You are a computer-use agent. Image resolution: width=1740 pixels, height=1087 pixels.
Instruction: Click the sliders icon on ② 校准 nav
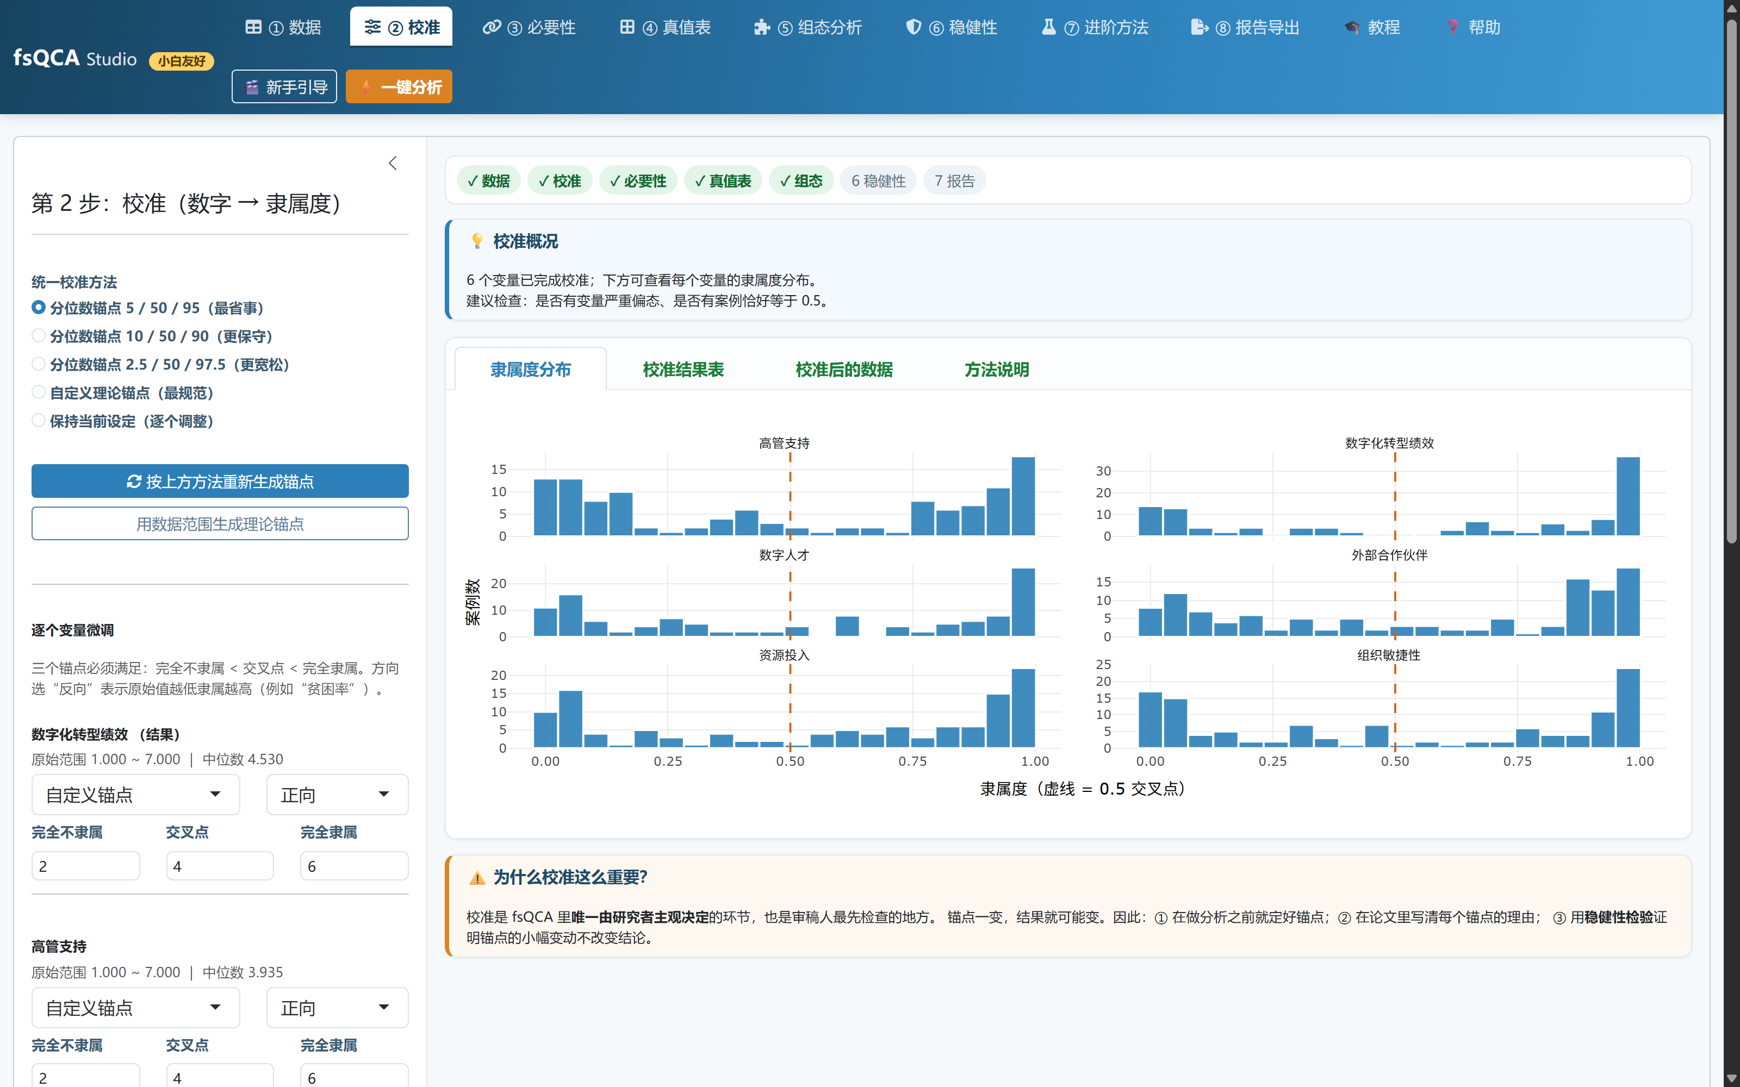click(372, 27)
